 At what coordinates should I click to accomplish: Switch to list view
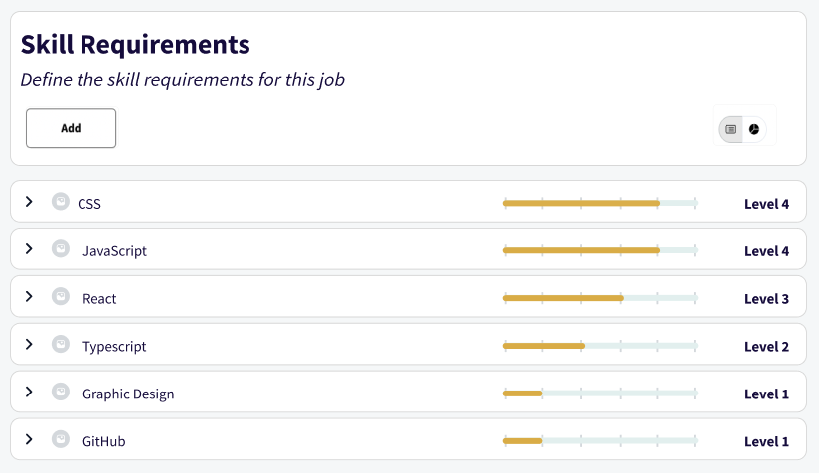pos(731,129)
